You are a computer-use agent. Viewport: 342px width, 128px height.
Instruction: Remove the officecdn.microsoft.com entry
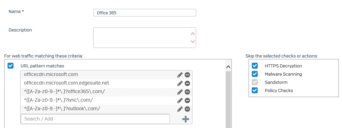pyautogui.click(x=187, y=75)
